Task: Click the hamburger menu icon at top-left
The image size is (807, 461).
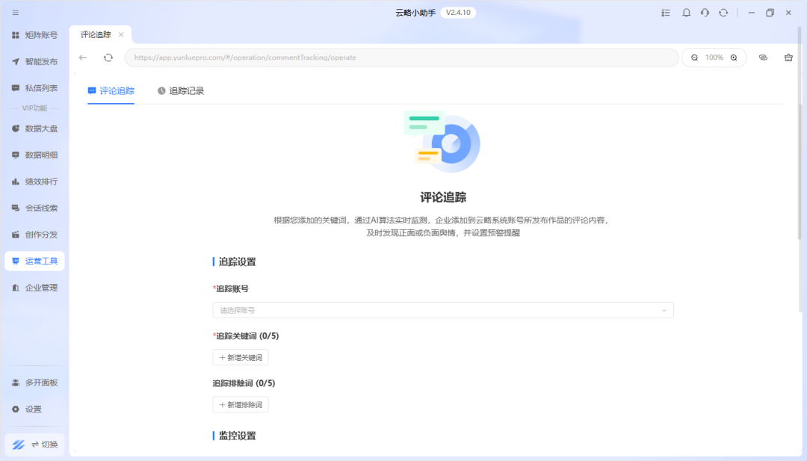Action: coord(16,13)
